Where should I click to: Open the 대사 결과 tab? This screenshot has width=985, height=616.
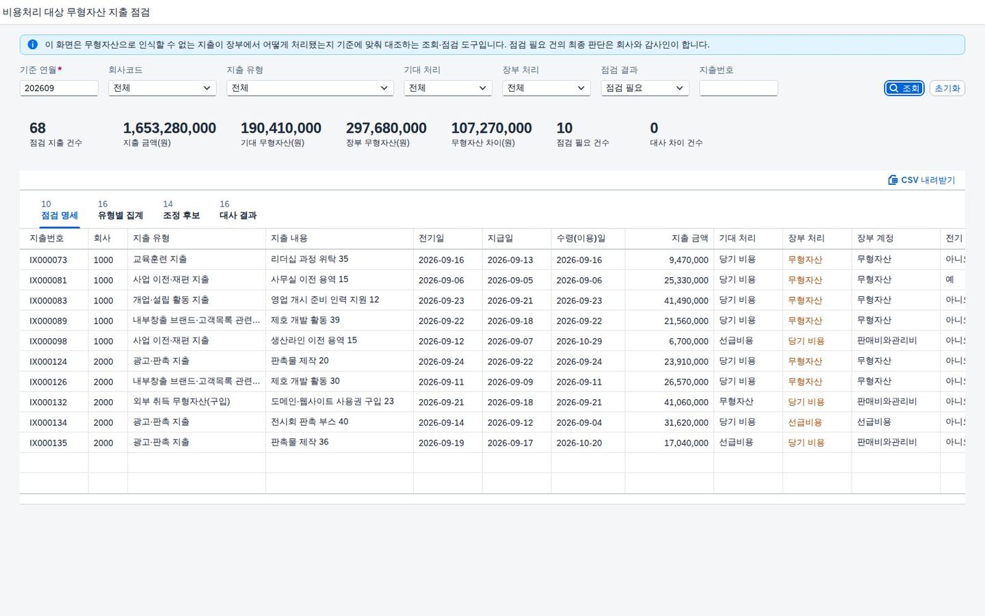click(x=238, y=210)
